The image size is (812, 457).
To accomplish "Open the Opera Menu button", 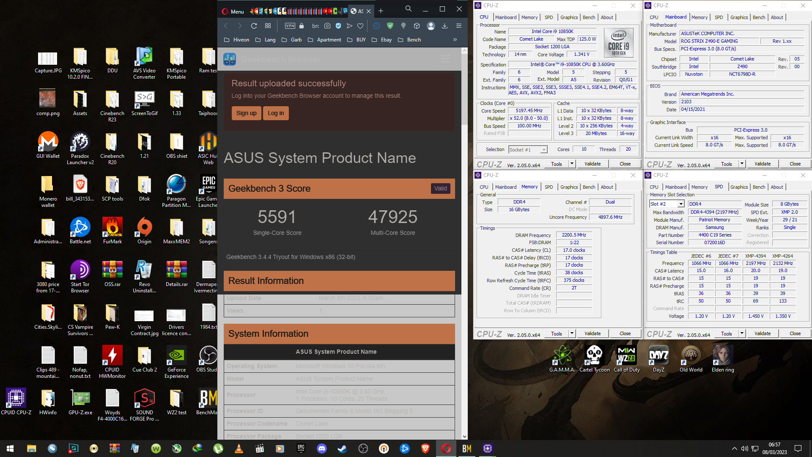I will 233,11.
